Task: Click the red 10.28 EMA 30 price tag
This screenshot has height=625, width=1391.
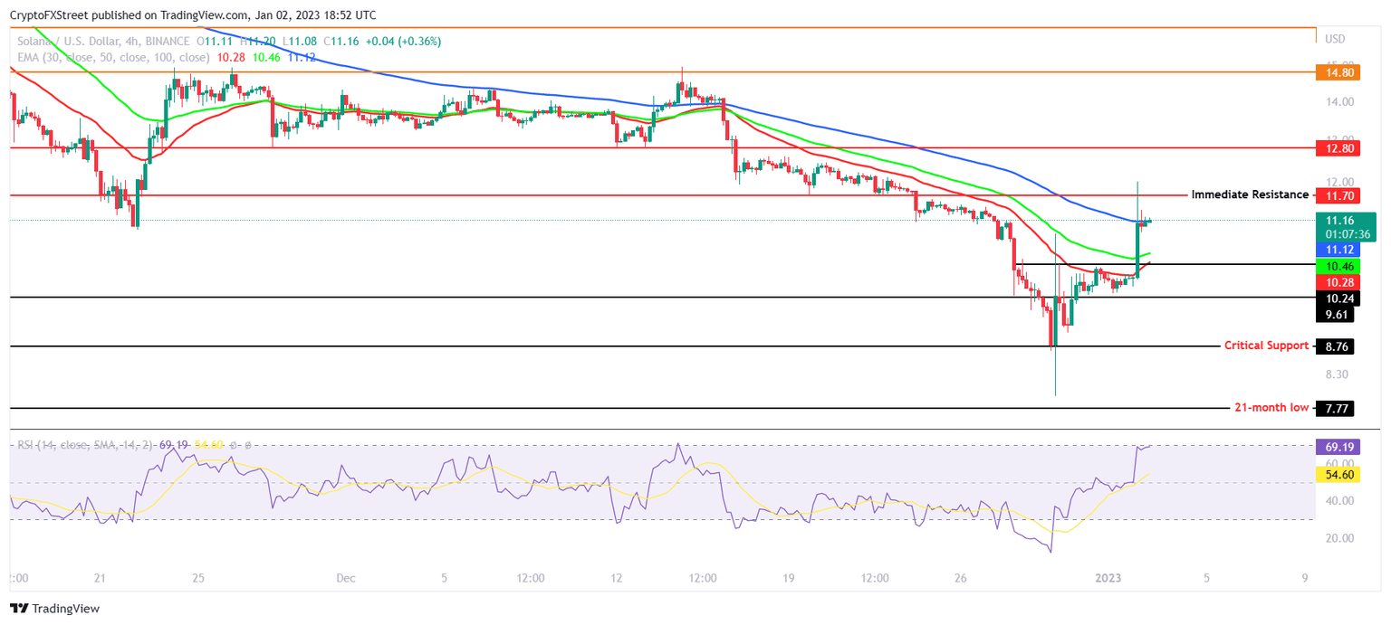Action: coord(1337,282)
